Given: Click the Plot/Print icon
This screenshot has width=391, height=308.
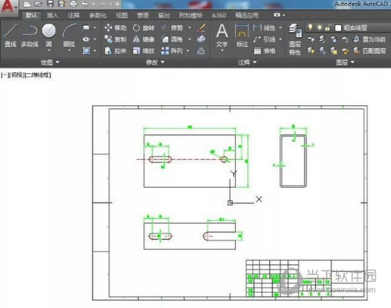Looking at the screenshot, I should click(x=74, y=4).
